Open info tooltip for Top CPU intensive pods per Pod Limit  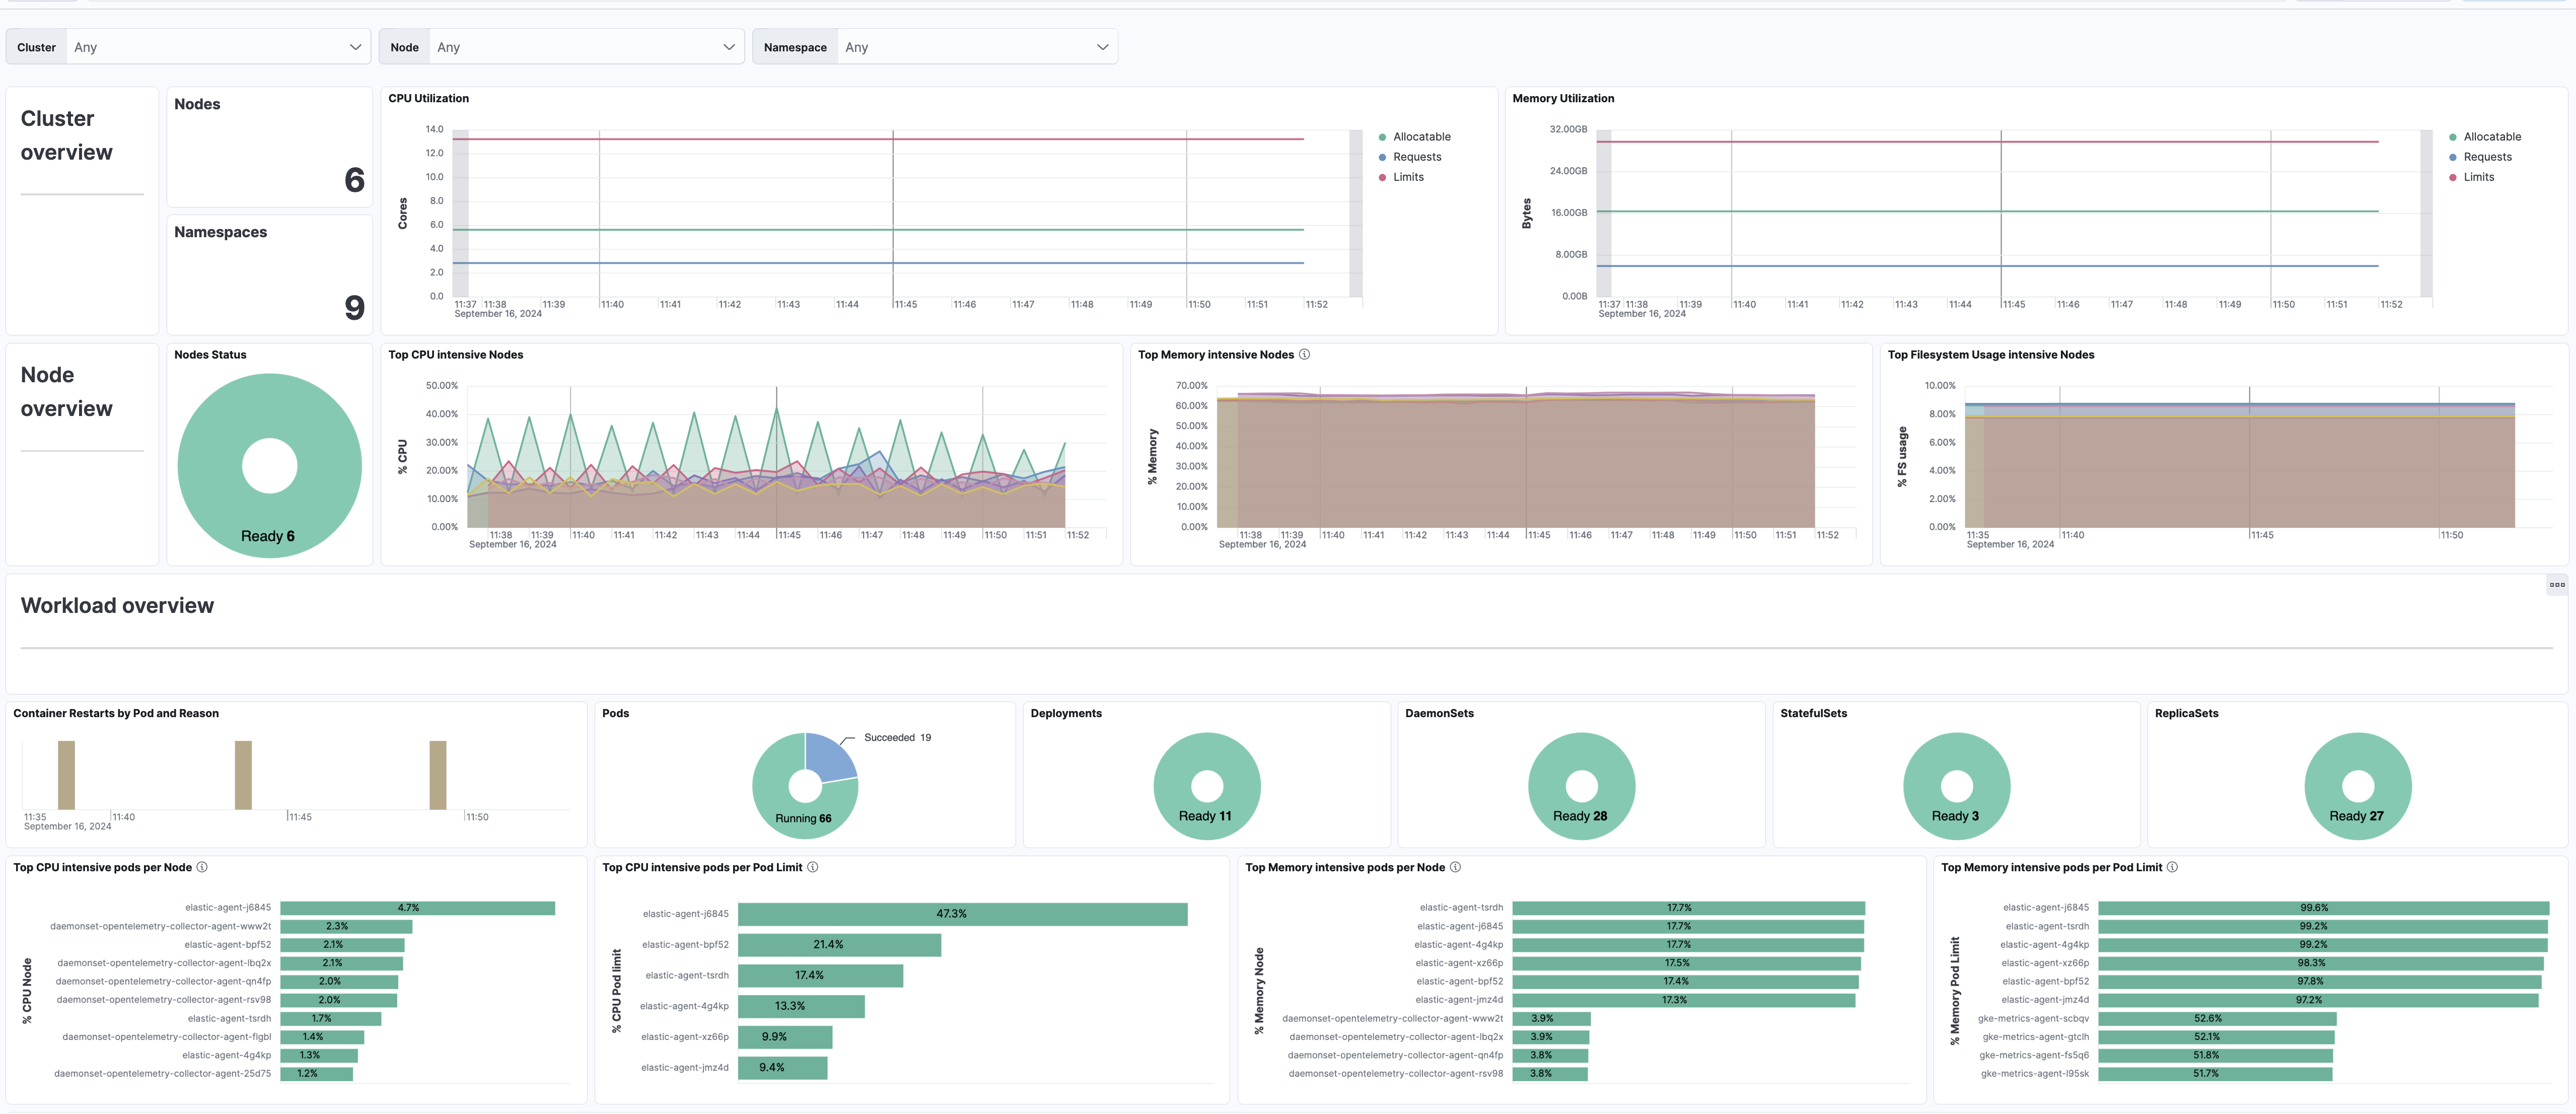tap(813, 867)
